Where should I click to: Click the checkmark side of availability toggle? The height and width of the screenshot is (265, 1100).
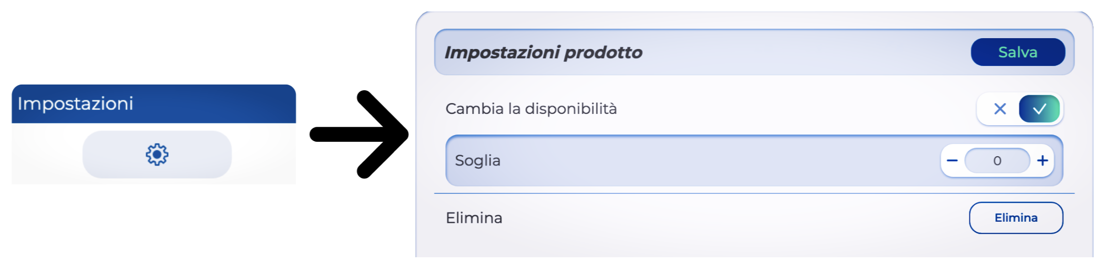point(1039,109)
